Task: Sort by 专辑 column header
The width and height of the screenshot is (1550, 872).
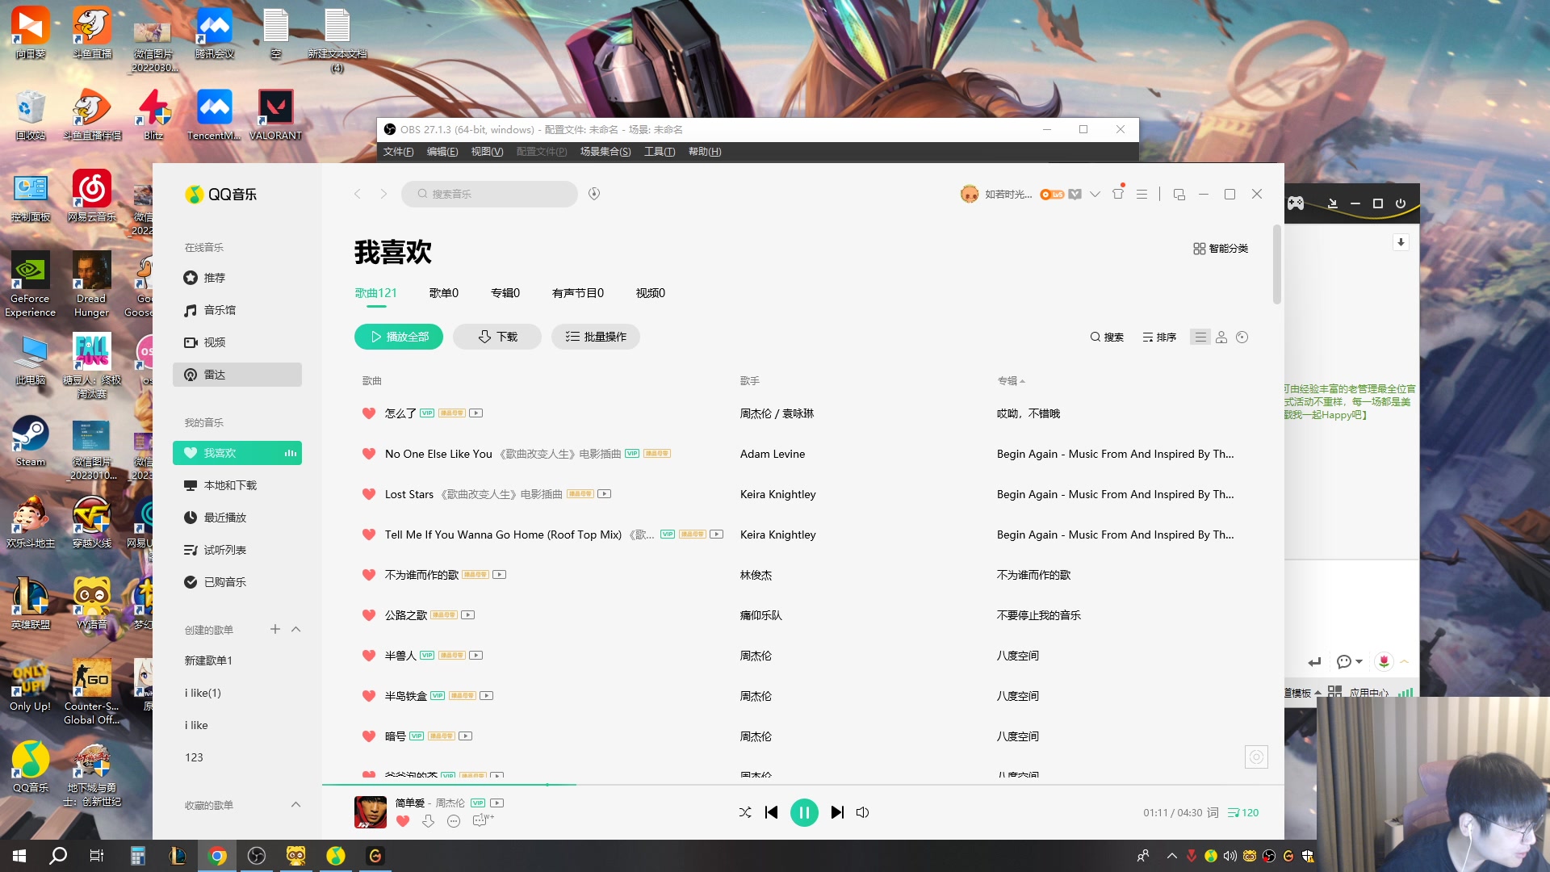Action: click(x=1011, y=381)
